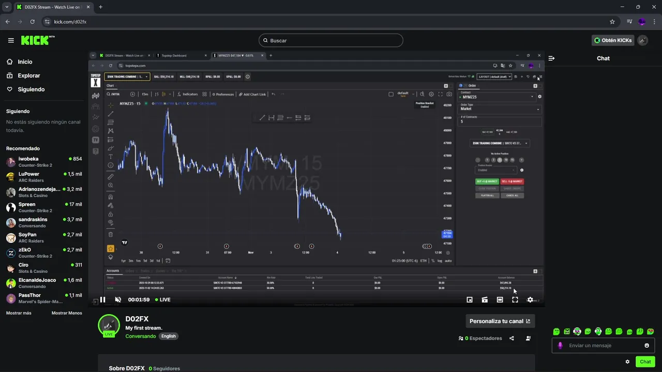Click the moderators icon beside share
Image resolution: width=662 pixels, height=372 pixels.
point(528,338)
